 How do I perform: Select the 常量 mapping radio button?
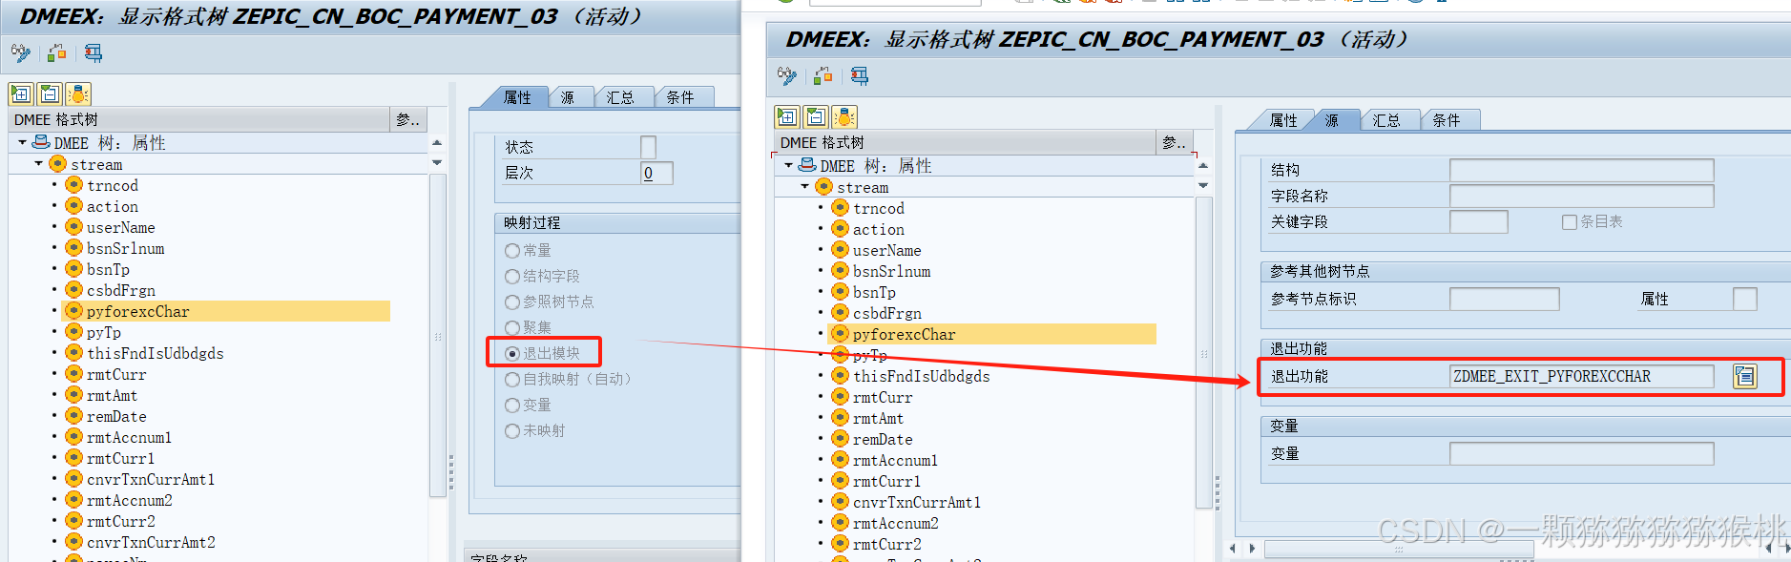(512, 251)
